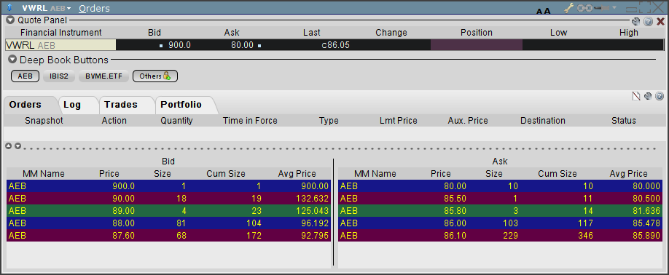Click ask cum size 346
Screen dimensions: 669x275
(585, 236)
